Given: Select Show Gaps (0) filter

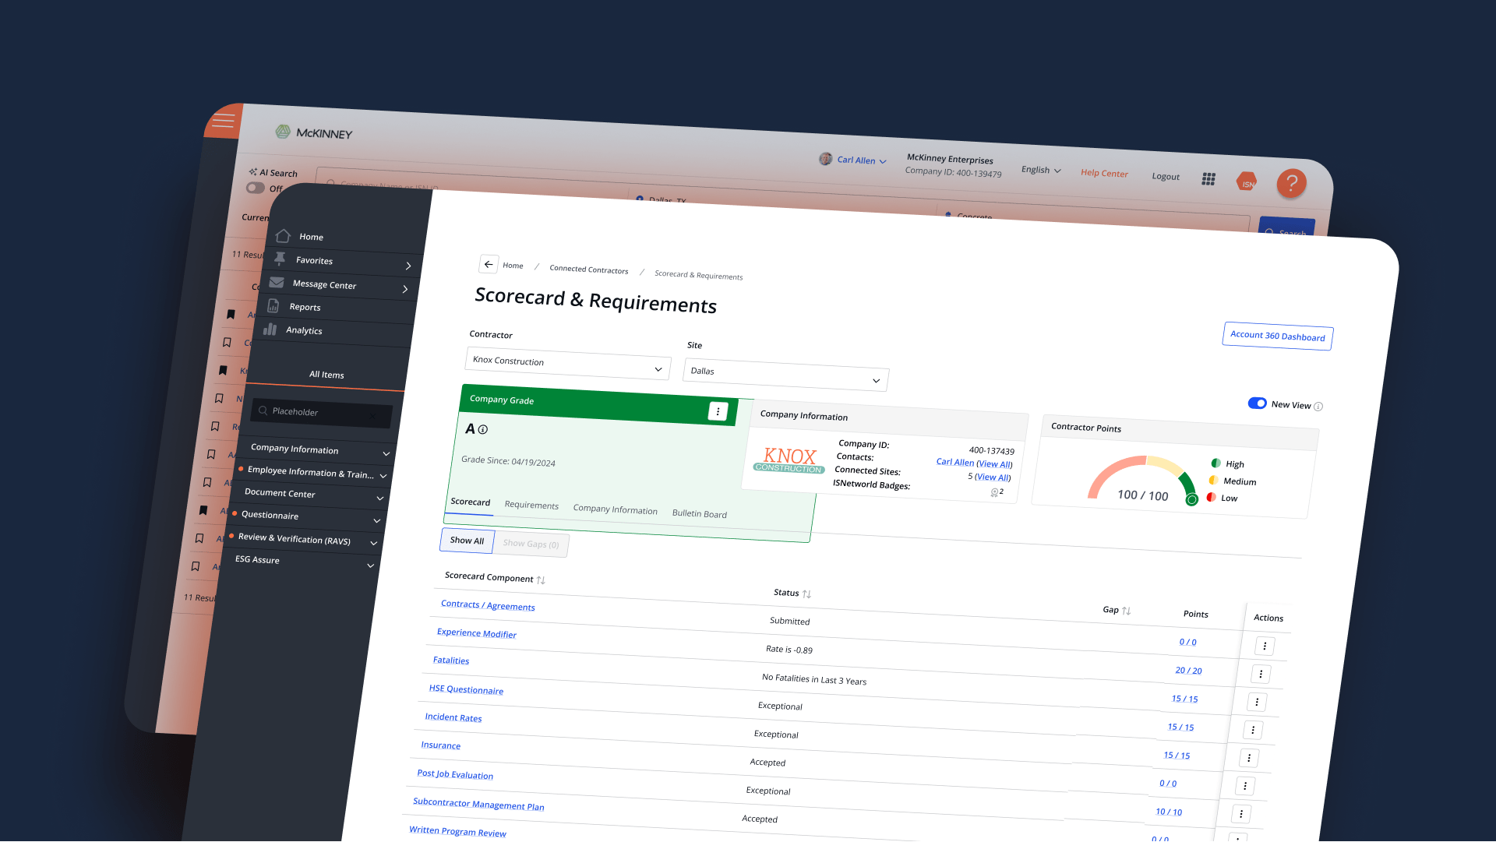Looking at the screenshot, I should (531, 544).
